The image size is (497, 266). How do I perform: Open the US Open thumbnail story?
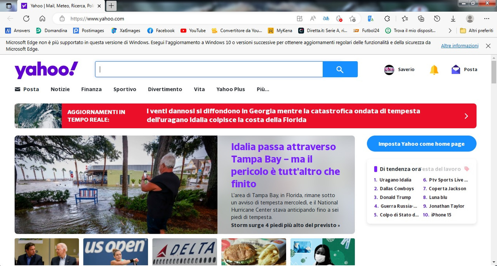click(x=116, y=252)
